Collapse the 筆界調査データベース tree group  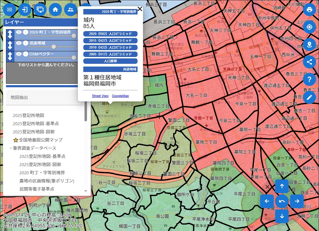pyautogui.click(x=11, y=148)
